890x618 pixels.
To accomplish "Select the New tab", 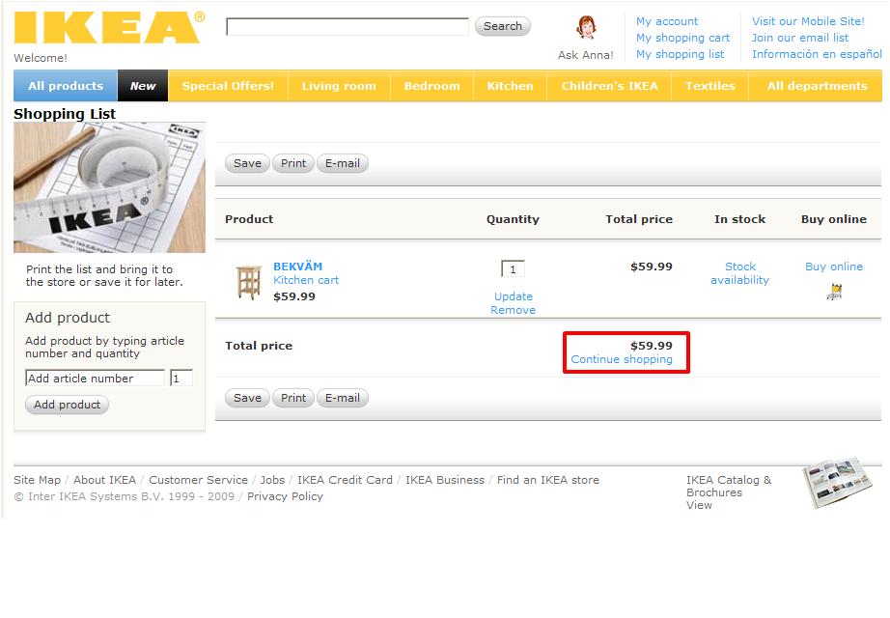I will pyautogui.click(x=143, y=86).
